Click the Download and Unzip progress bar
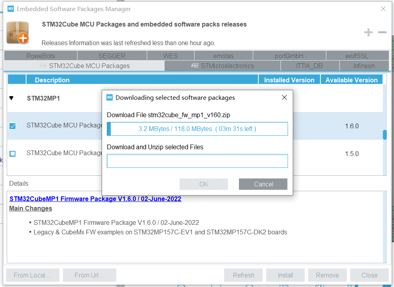 coord(197,161)
